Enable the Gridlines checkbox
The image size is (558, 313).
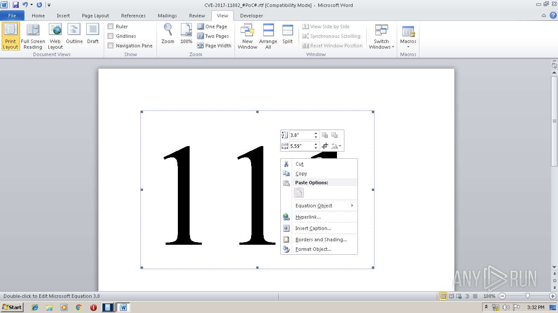(111, 36)
